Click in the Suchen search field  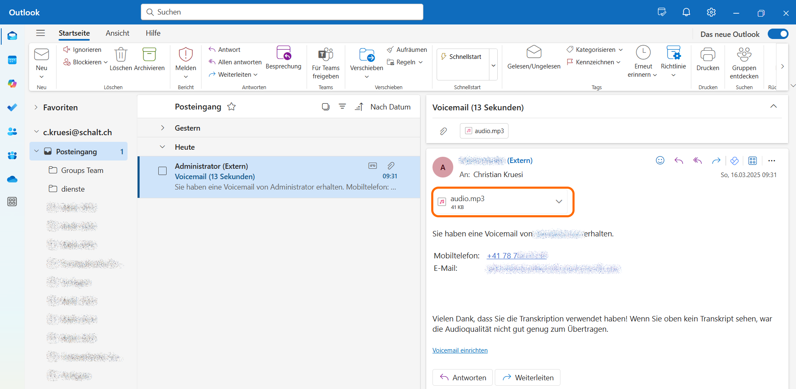[283, 12]
